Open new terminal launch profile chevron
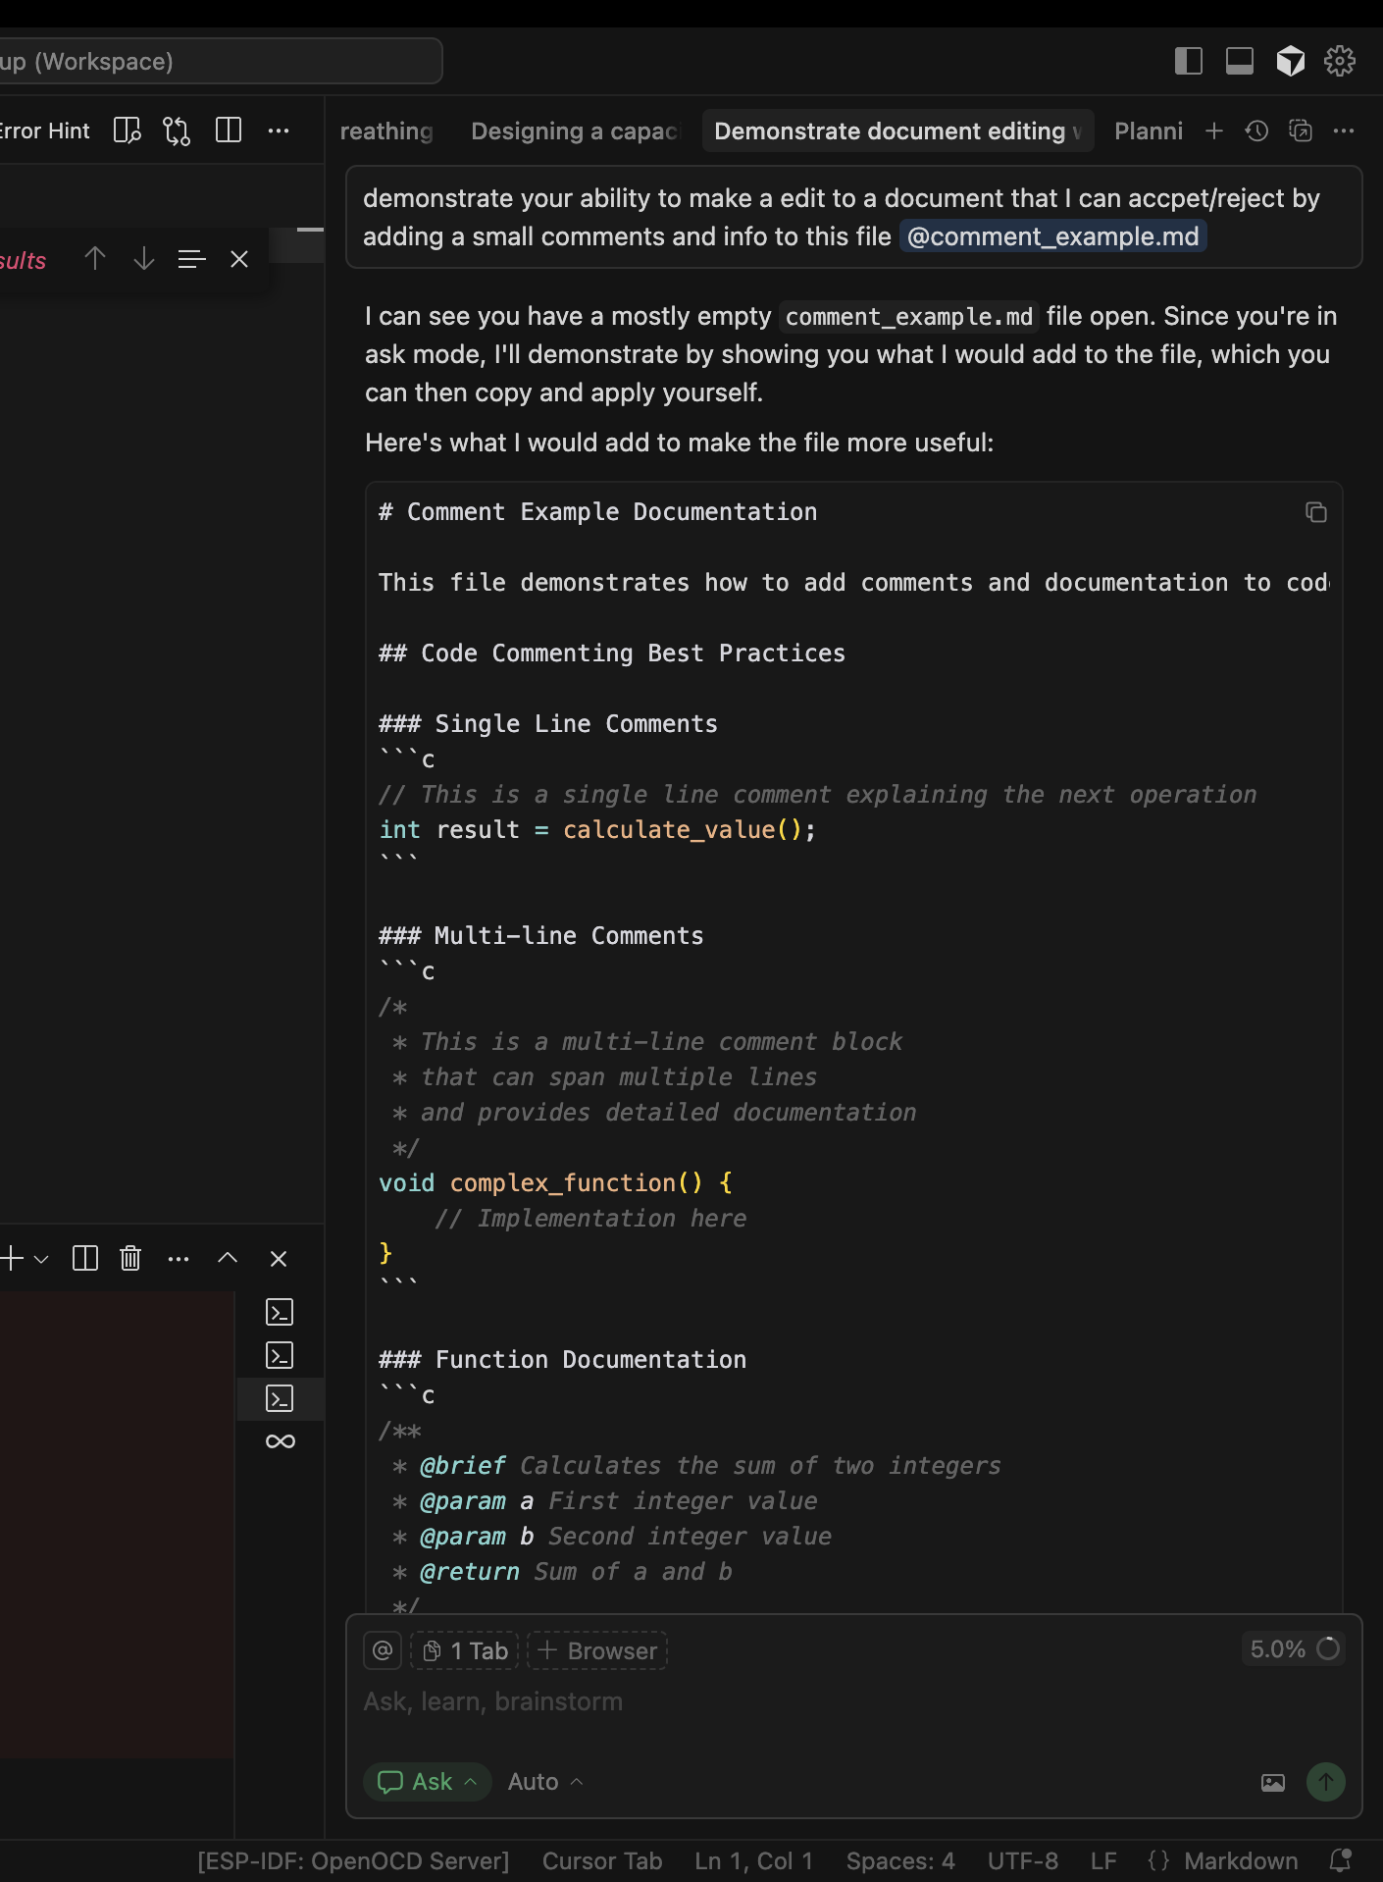Viewport: 1383px width, 1882px height. 41,1258
